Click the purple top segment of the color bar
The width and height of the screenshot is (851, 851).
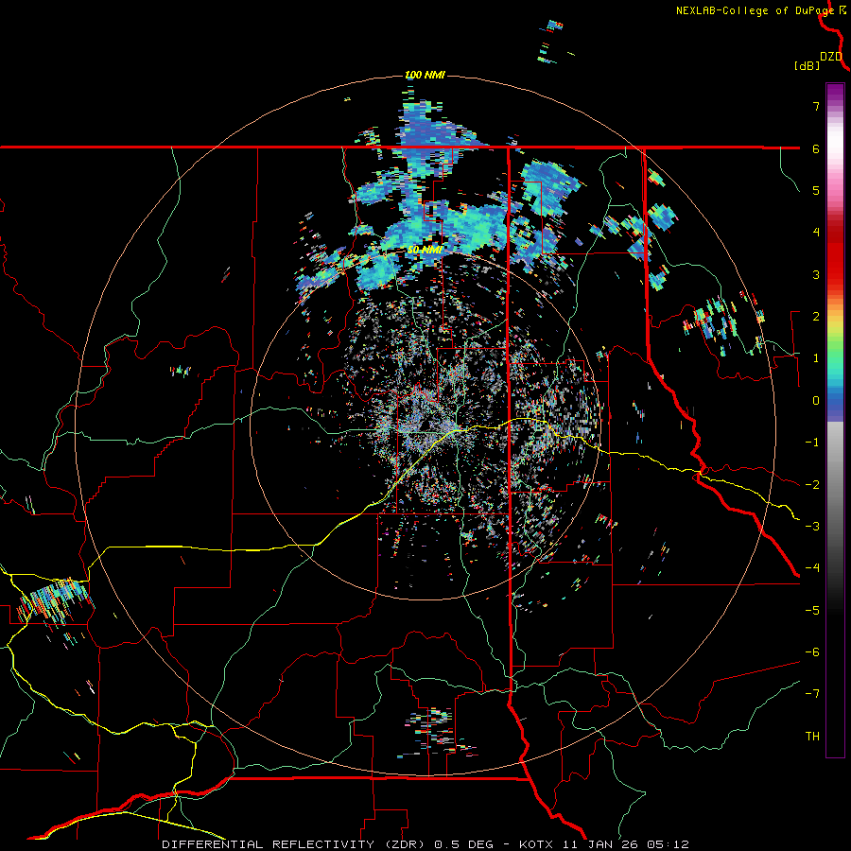coord(835,94)
